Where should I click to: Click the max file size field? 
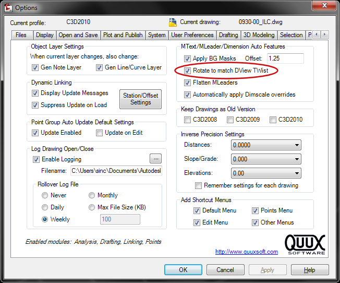coord(120,219)
